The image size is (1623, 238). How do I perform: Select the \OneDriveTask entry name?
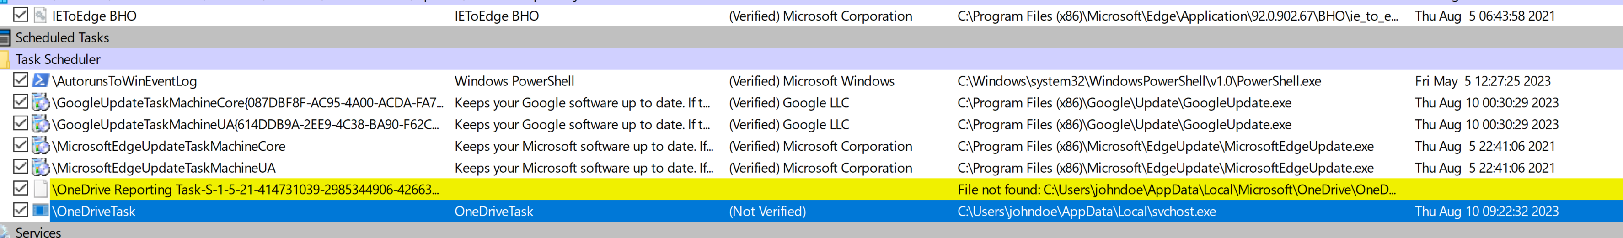click(93, 212)
